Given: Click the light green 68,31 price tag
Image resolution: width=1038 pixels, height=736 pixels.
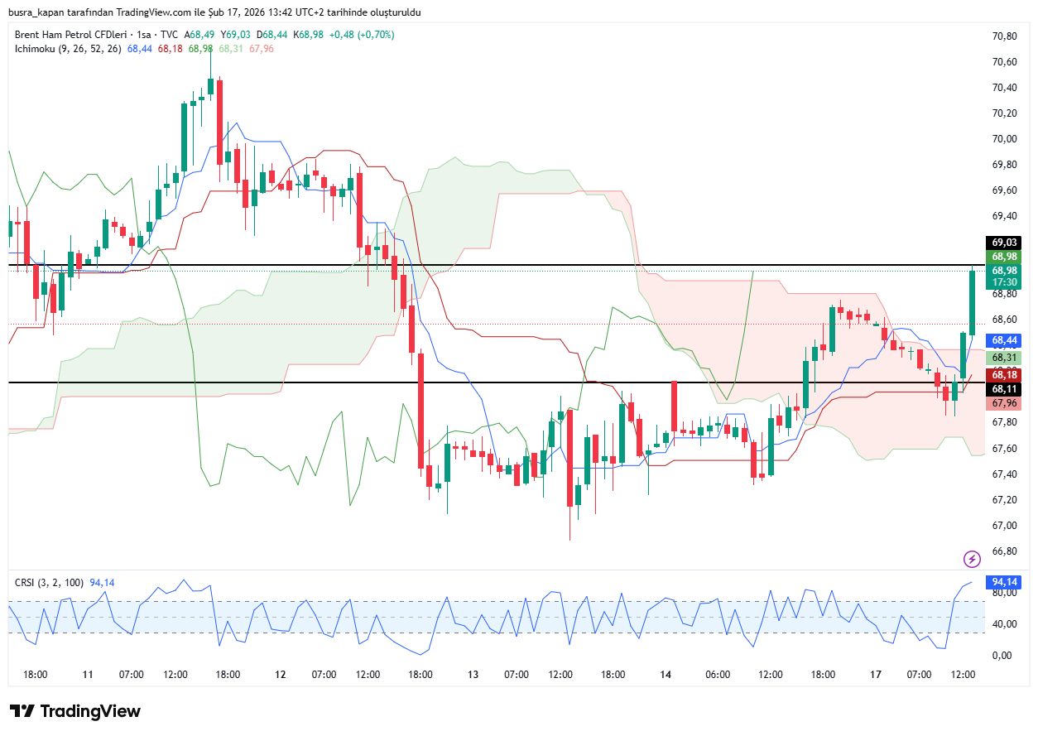Looking at the screenshot, I should point(1004,358).
